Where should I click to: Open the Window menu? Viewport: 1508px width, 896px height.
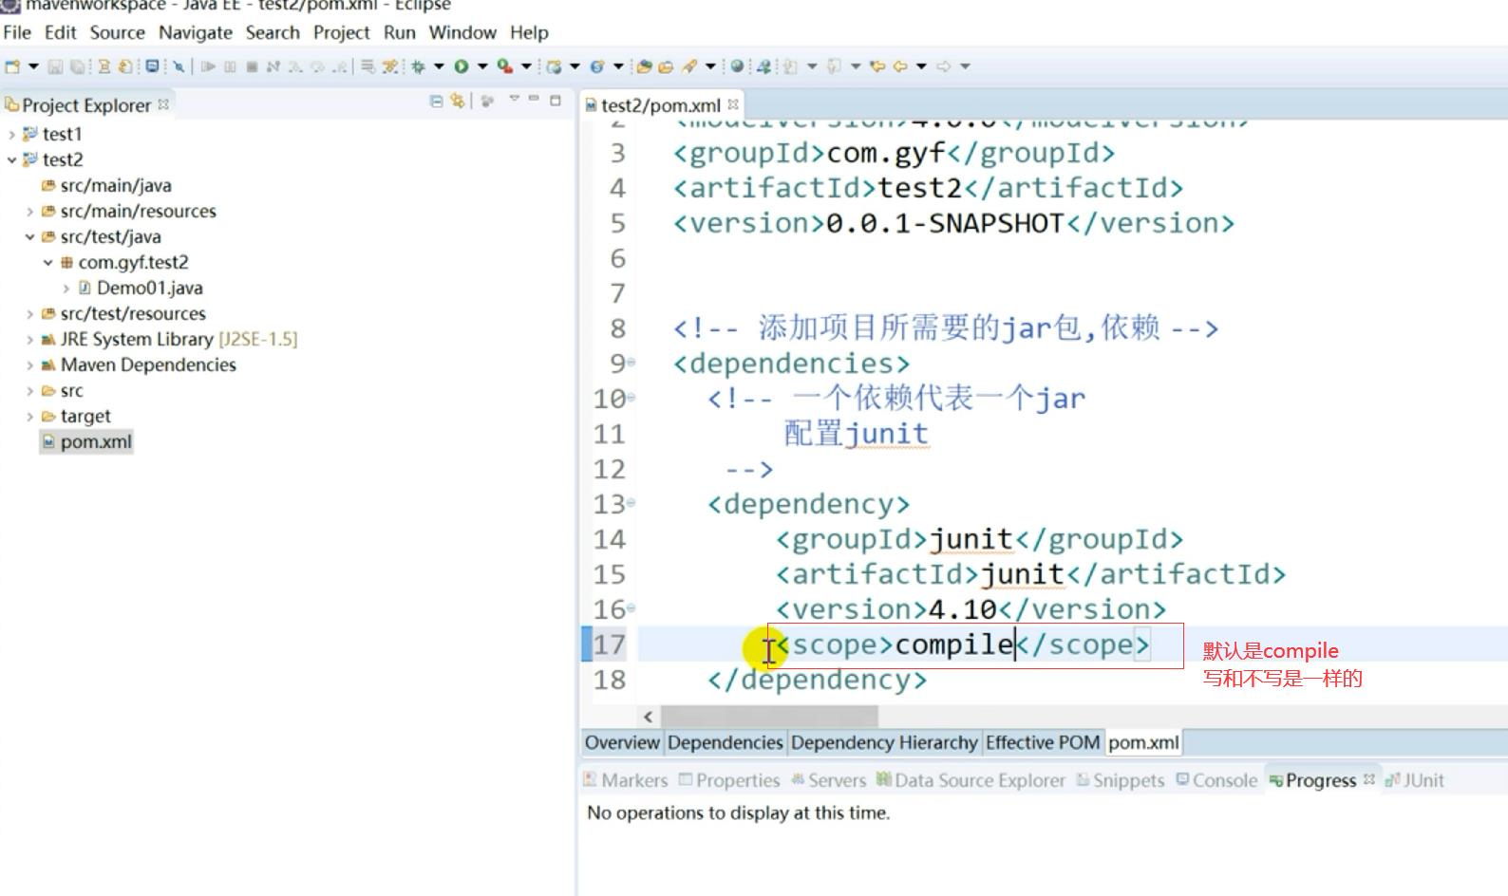coord(462,32)
